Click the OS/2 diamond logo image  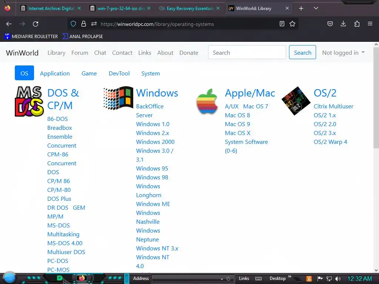click(x=296, y=101)
